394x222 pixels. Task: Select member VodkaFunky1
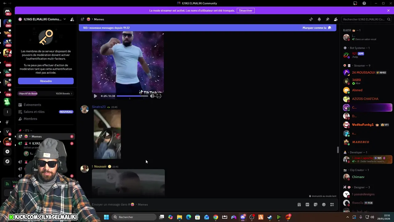pyautogui.click(x=368, y=125)
